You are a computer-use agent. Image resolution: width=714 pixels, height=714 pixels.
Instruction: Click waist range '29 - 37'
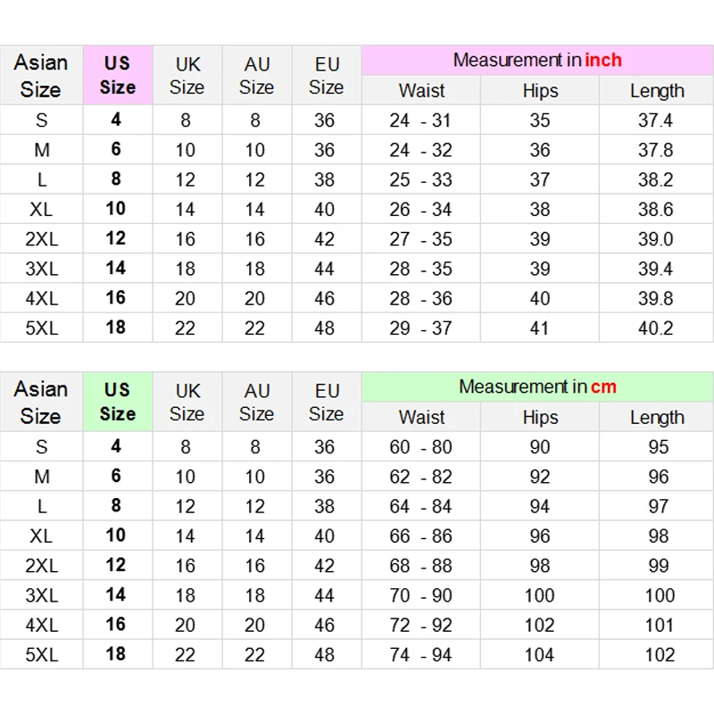click(x=421, y=328)
